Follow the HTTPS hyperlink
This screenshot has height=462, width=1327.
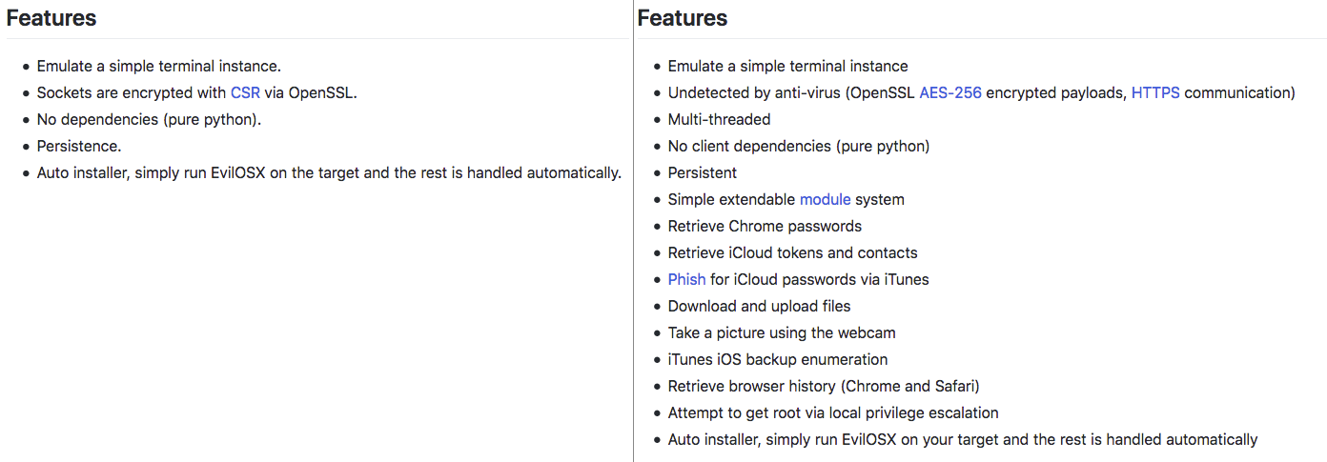(1155, 93)
